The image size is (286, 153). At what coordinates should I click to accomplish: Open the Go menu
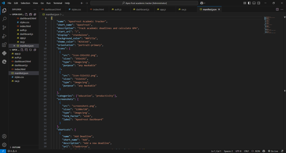coord(42,3)
